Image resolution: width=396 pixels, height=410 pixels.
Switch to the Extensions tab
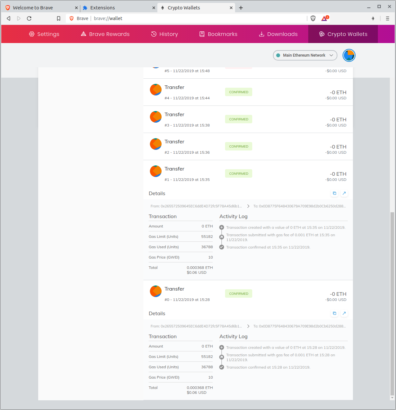[x=118, y=8]
